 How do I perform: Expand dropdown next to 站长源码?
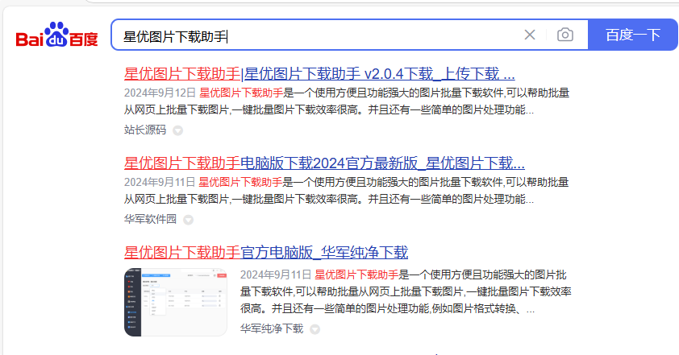coord(177,130)
